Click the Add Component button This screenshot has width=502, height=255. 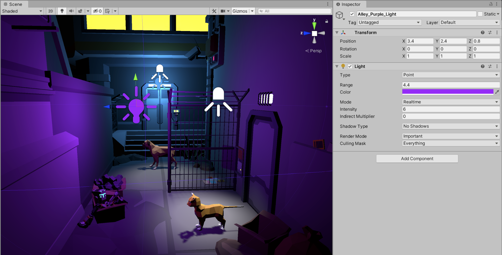click(x=417, y=159)
